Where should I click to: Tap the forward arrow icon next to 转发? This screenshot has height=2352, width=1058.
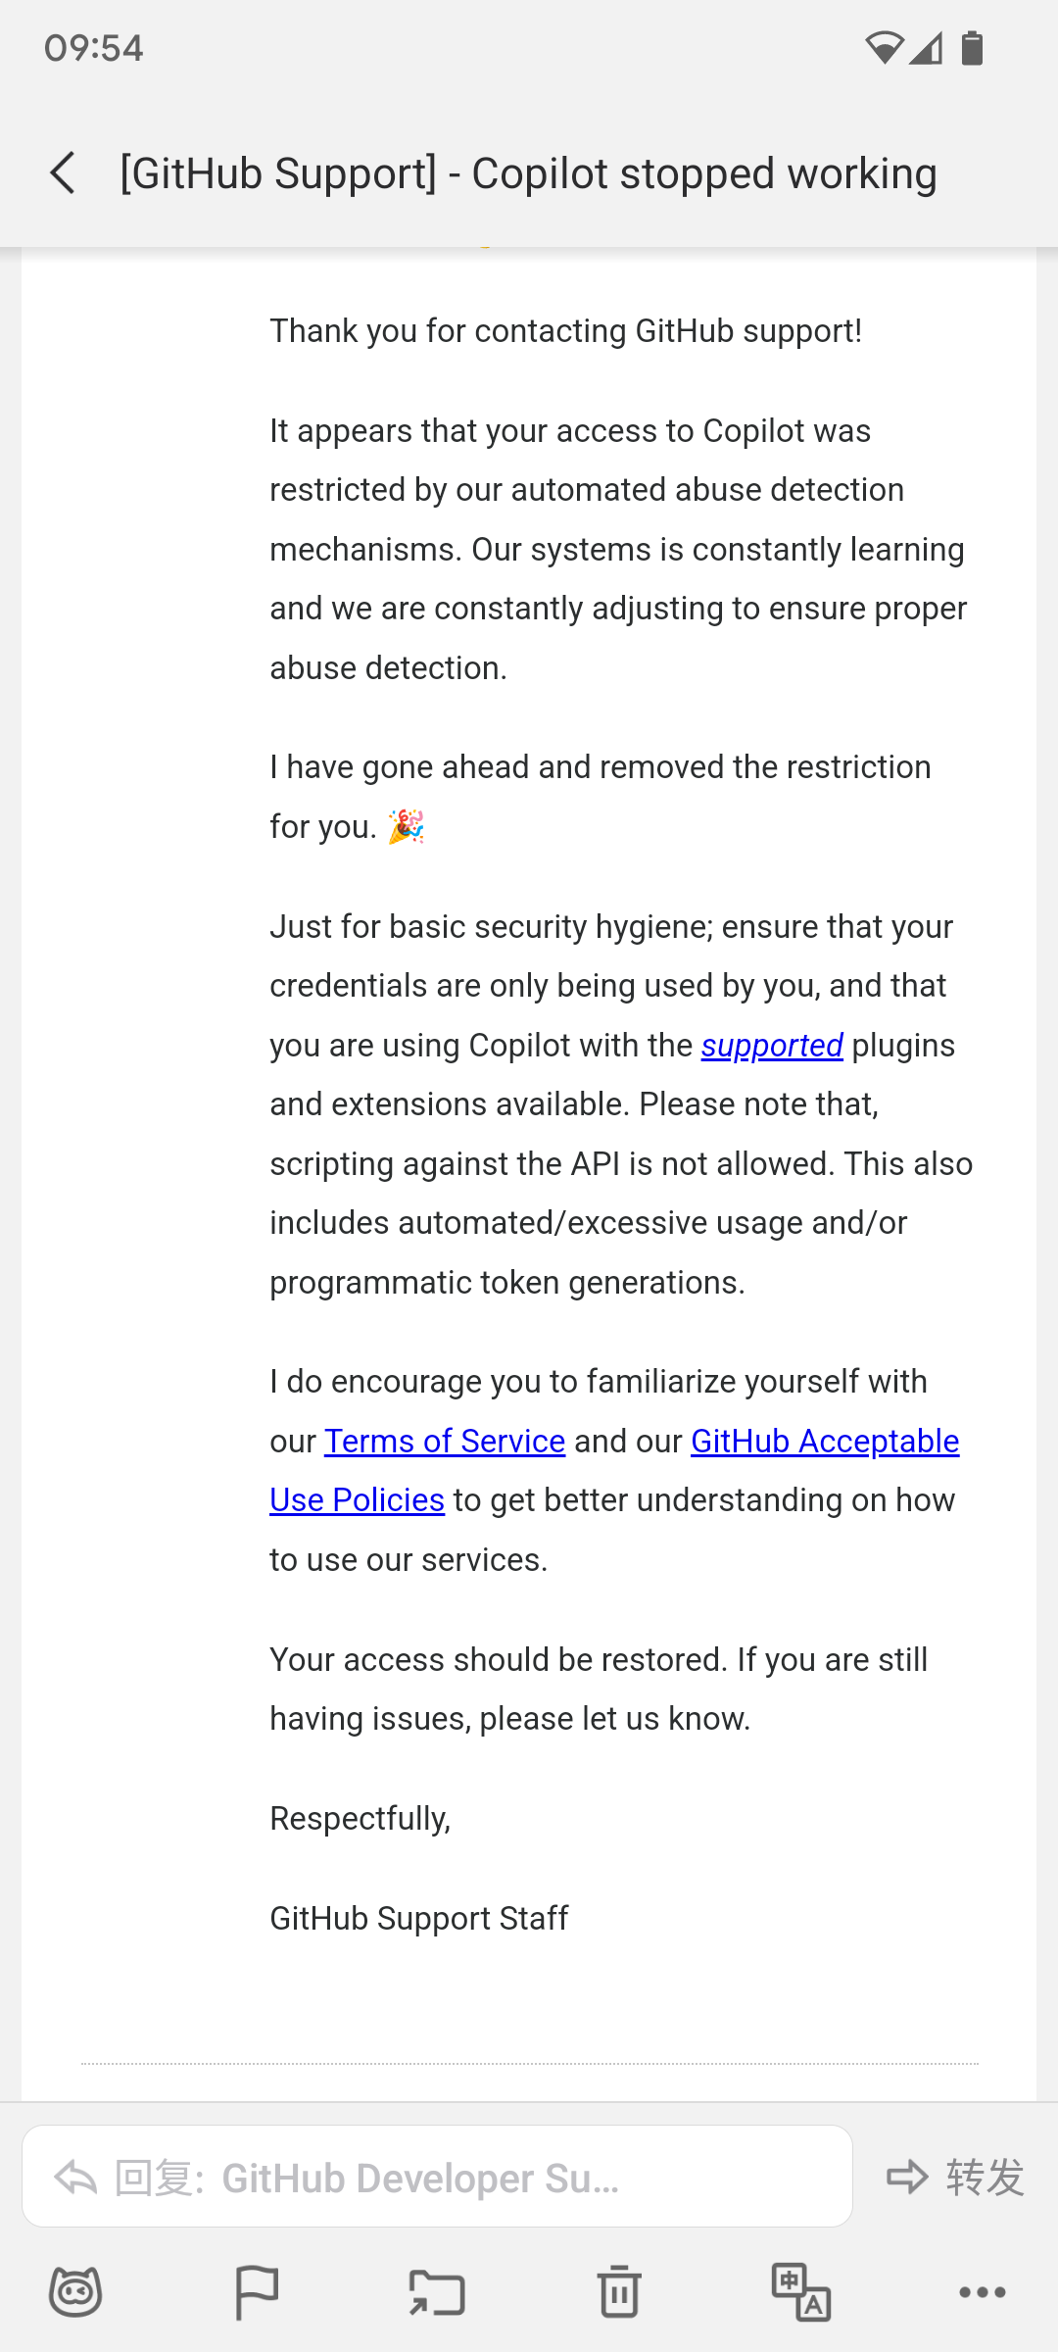point(907,2177)
